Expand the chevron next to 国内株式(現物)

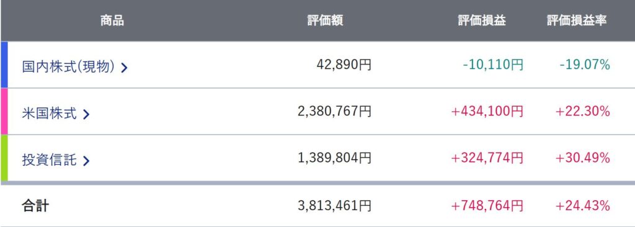pyautogui.click(x=124, y=68)
